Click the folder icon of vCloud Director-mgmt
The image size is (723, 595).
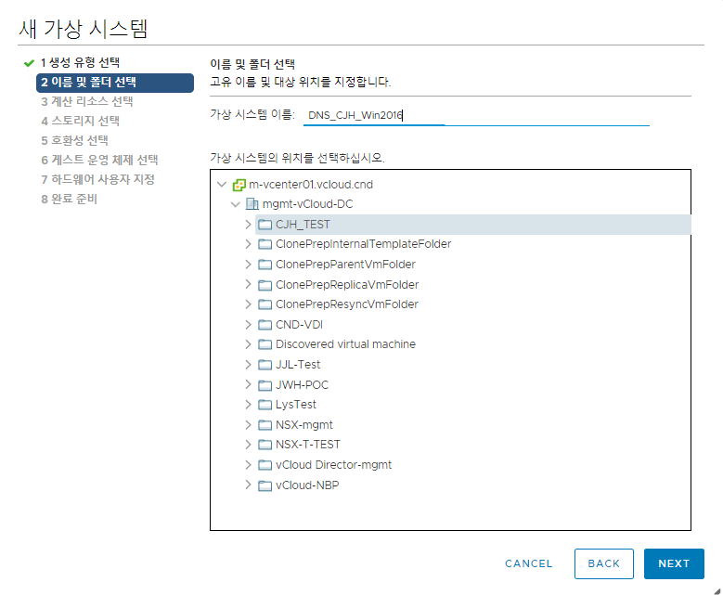point(265,465)
